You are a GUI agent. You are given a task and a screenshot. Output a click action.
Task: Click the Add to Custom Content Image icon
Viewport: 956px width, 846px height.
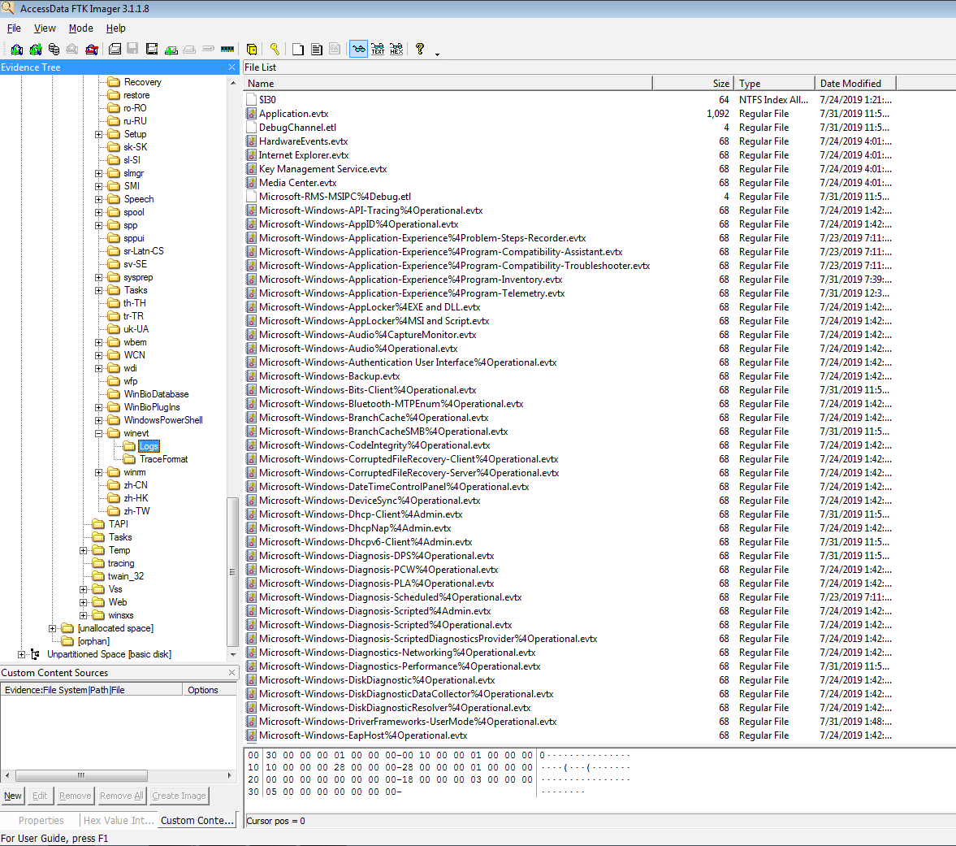point(171,50)
